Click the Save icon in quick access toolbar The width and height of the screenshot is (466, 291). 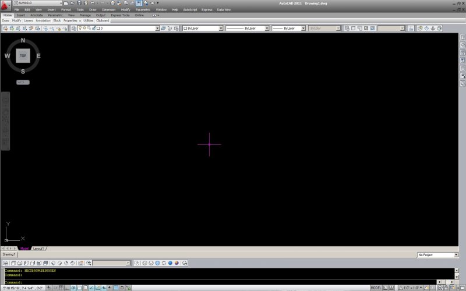pyautogui.click(x=79, y=3)
